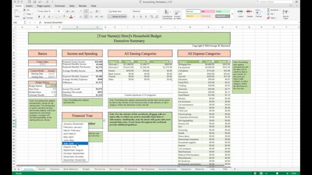This screenshot has width=312, height=175.
Task: Toggle Merge & Center button
Action: pos(117,17)
